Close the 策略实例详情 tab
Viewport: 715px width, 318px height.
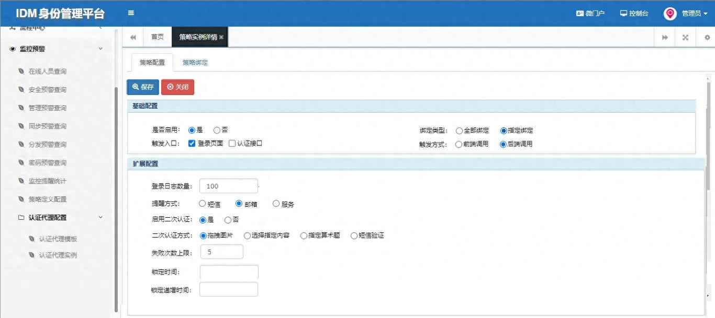(221, 37)
